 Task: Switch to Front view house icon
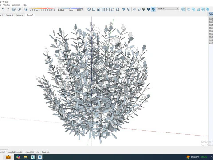(99, 9)
